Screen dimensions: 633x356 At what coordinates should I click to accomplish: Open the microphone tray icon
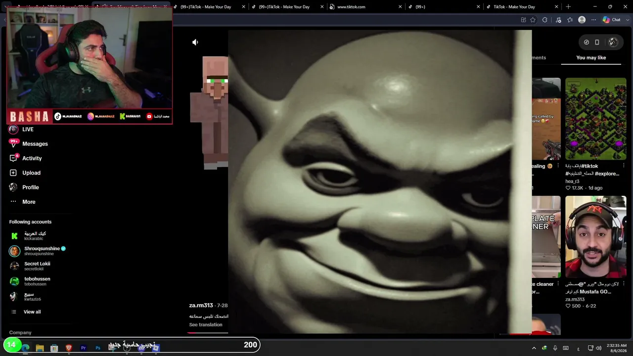555,348
